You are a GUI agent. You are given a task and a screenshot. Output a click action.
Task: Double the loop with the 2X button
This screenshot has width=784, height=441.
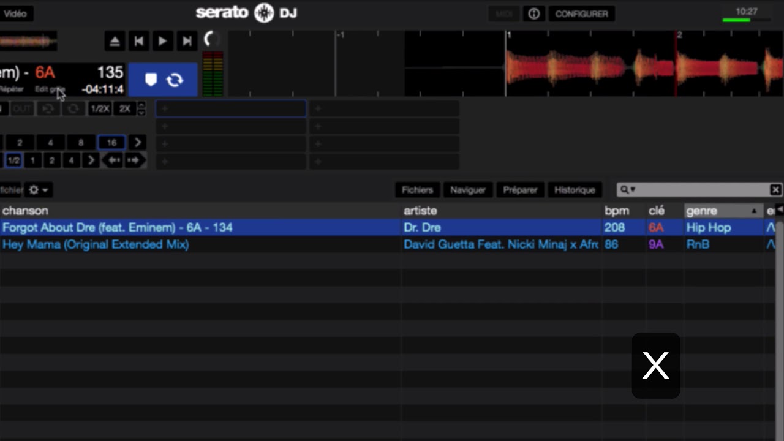click(x=125, y=109)
